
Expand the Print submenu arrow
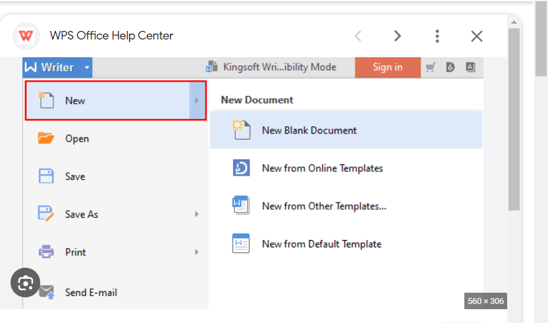click(197, 252)
